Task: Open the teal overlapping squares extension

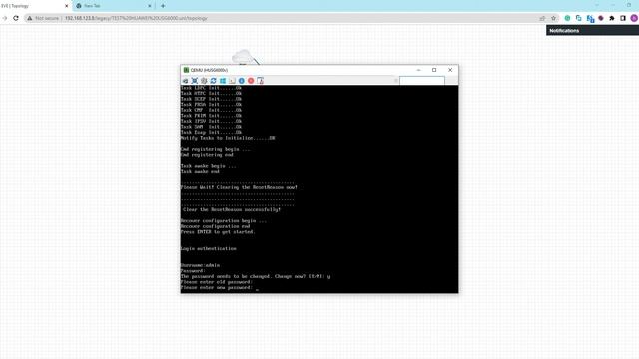Action: (579, 18)
